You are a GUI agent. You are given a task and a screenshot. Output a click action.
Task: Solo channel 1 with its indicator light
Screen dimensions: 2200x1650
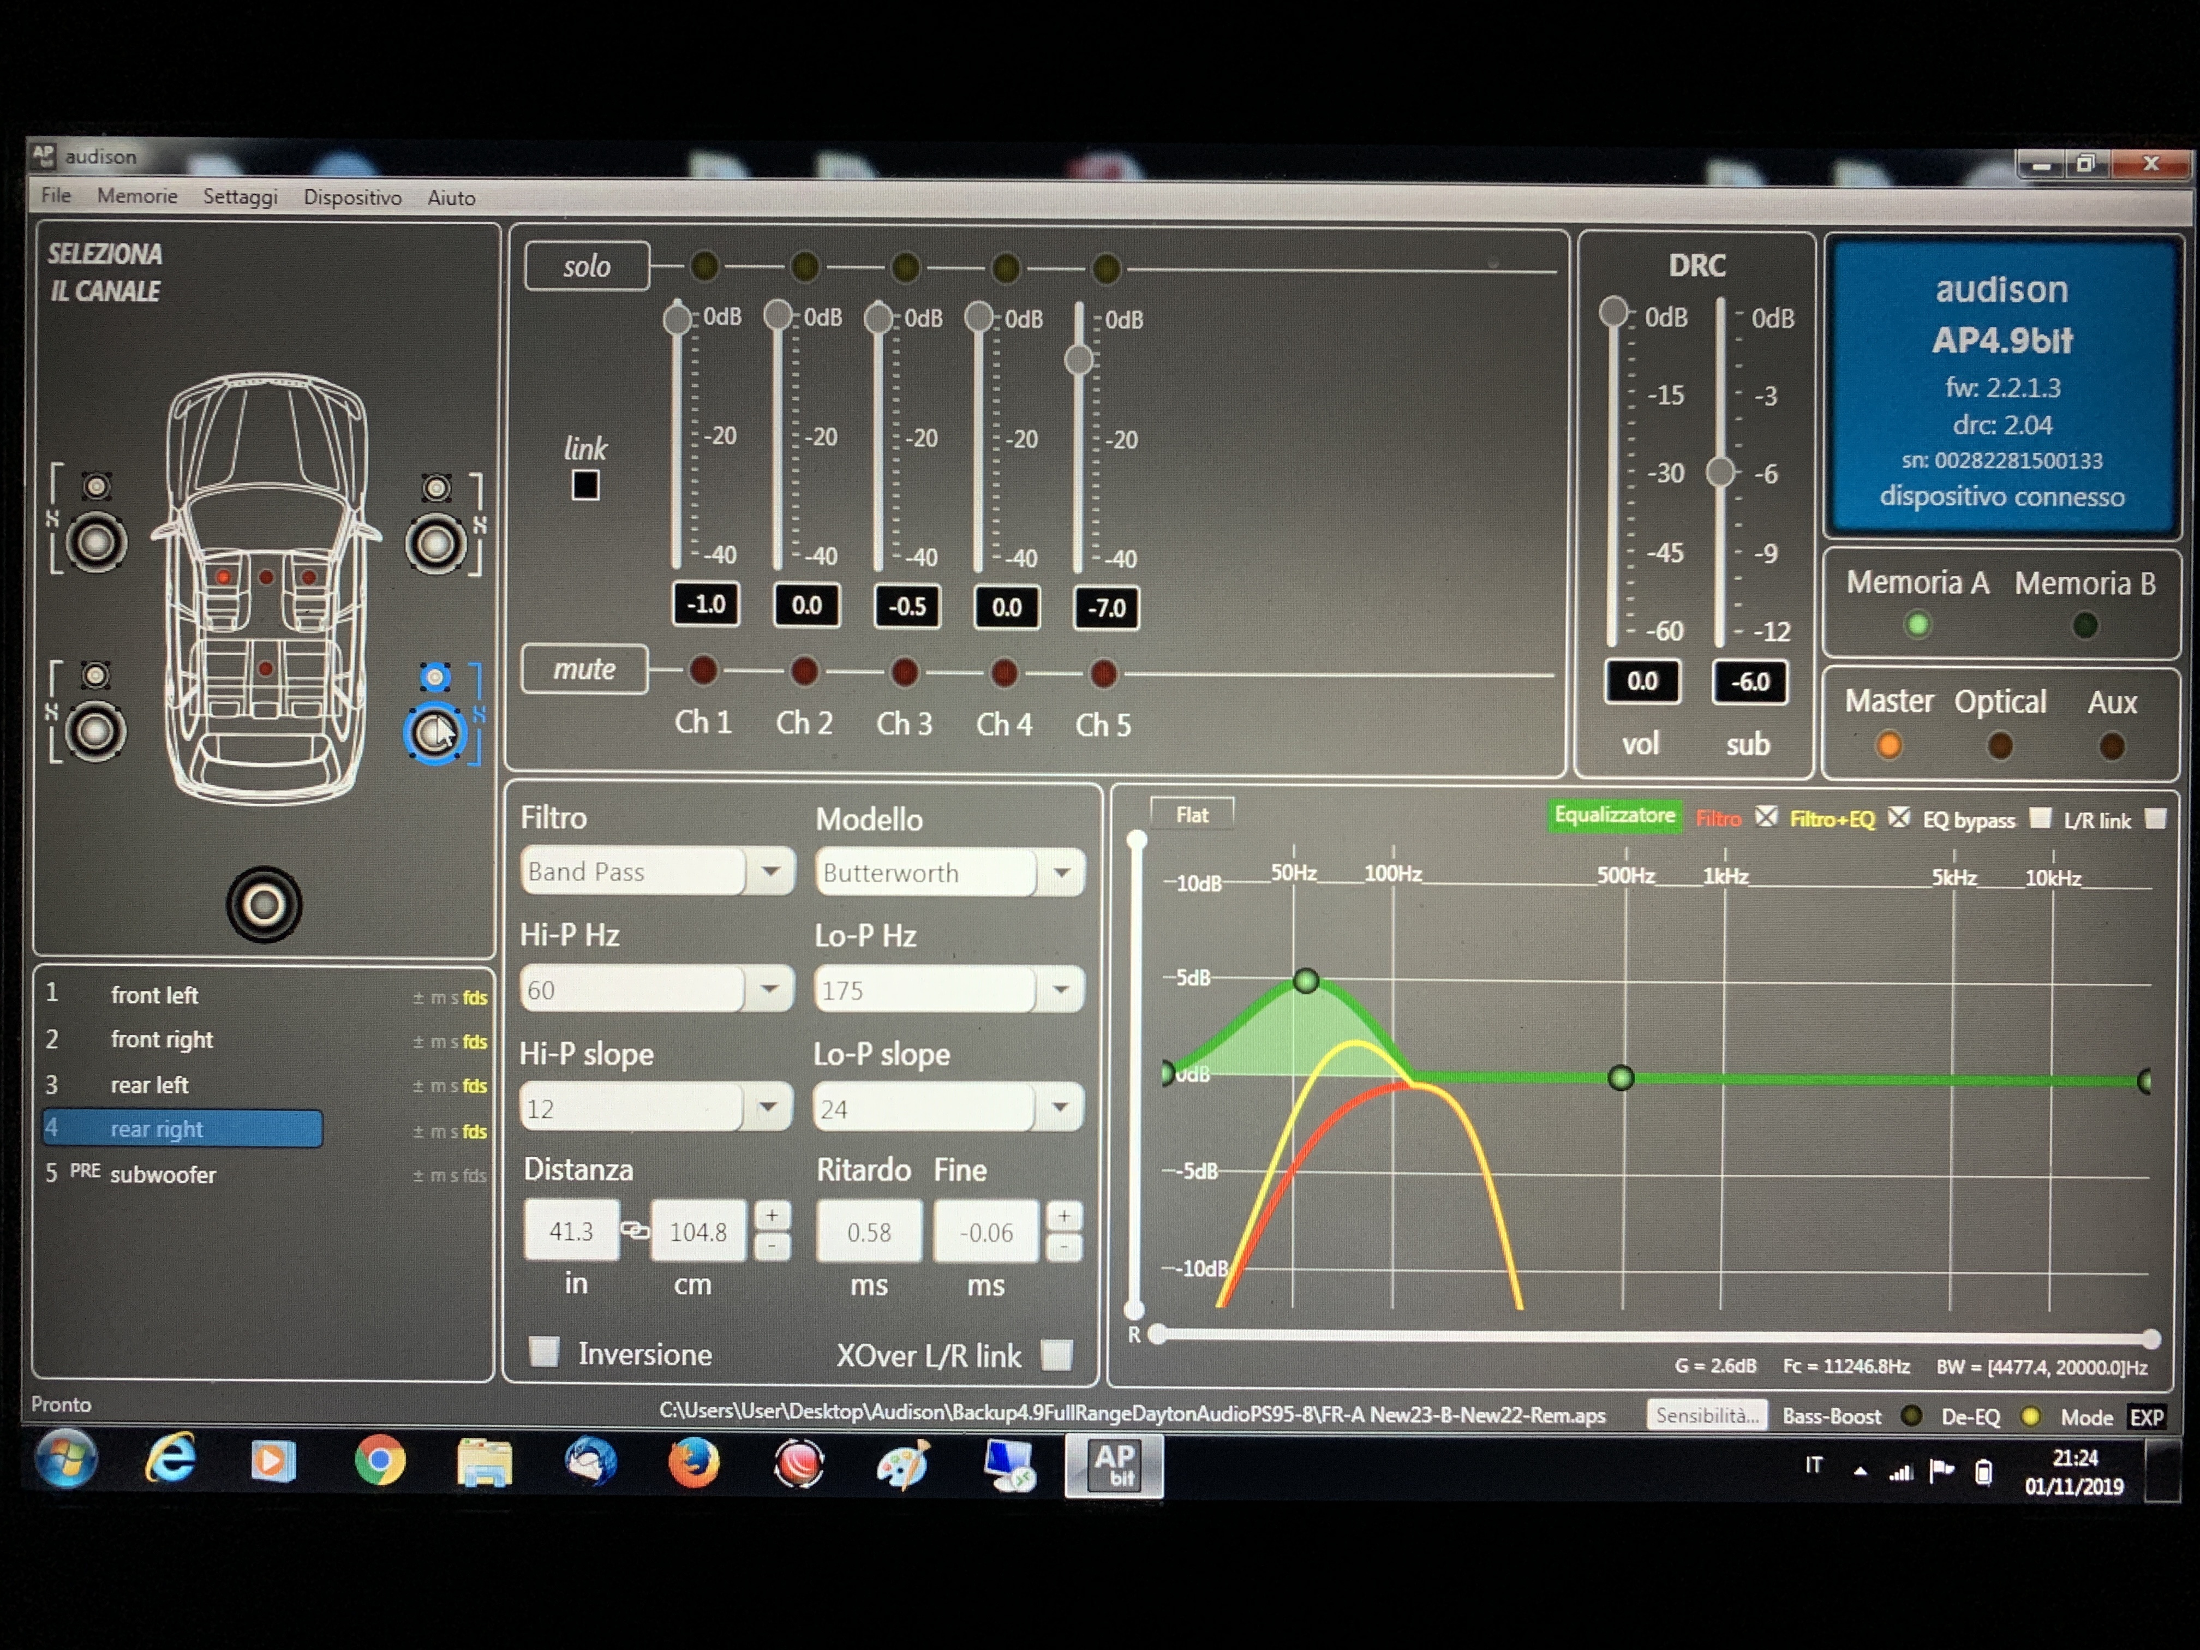tap(703, 266)
